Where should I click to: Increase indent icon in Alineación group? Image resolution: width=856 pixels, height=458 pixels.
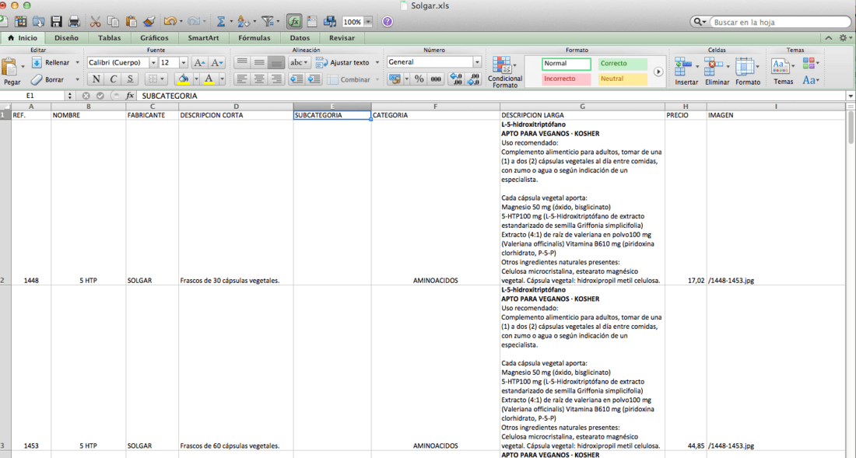pyautogui.click(x=314, y=79)
